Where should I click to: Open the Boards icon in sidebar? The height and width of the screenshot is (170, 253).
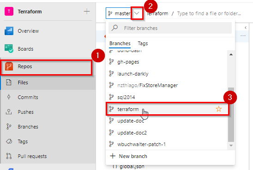click(9, 49)
